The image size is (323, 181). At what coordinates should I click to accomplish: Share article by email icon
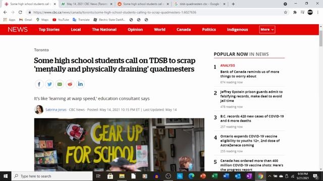[60, 84]
